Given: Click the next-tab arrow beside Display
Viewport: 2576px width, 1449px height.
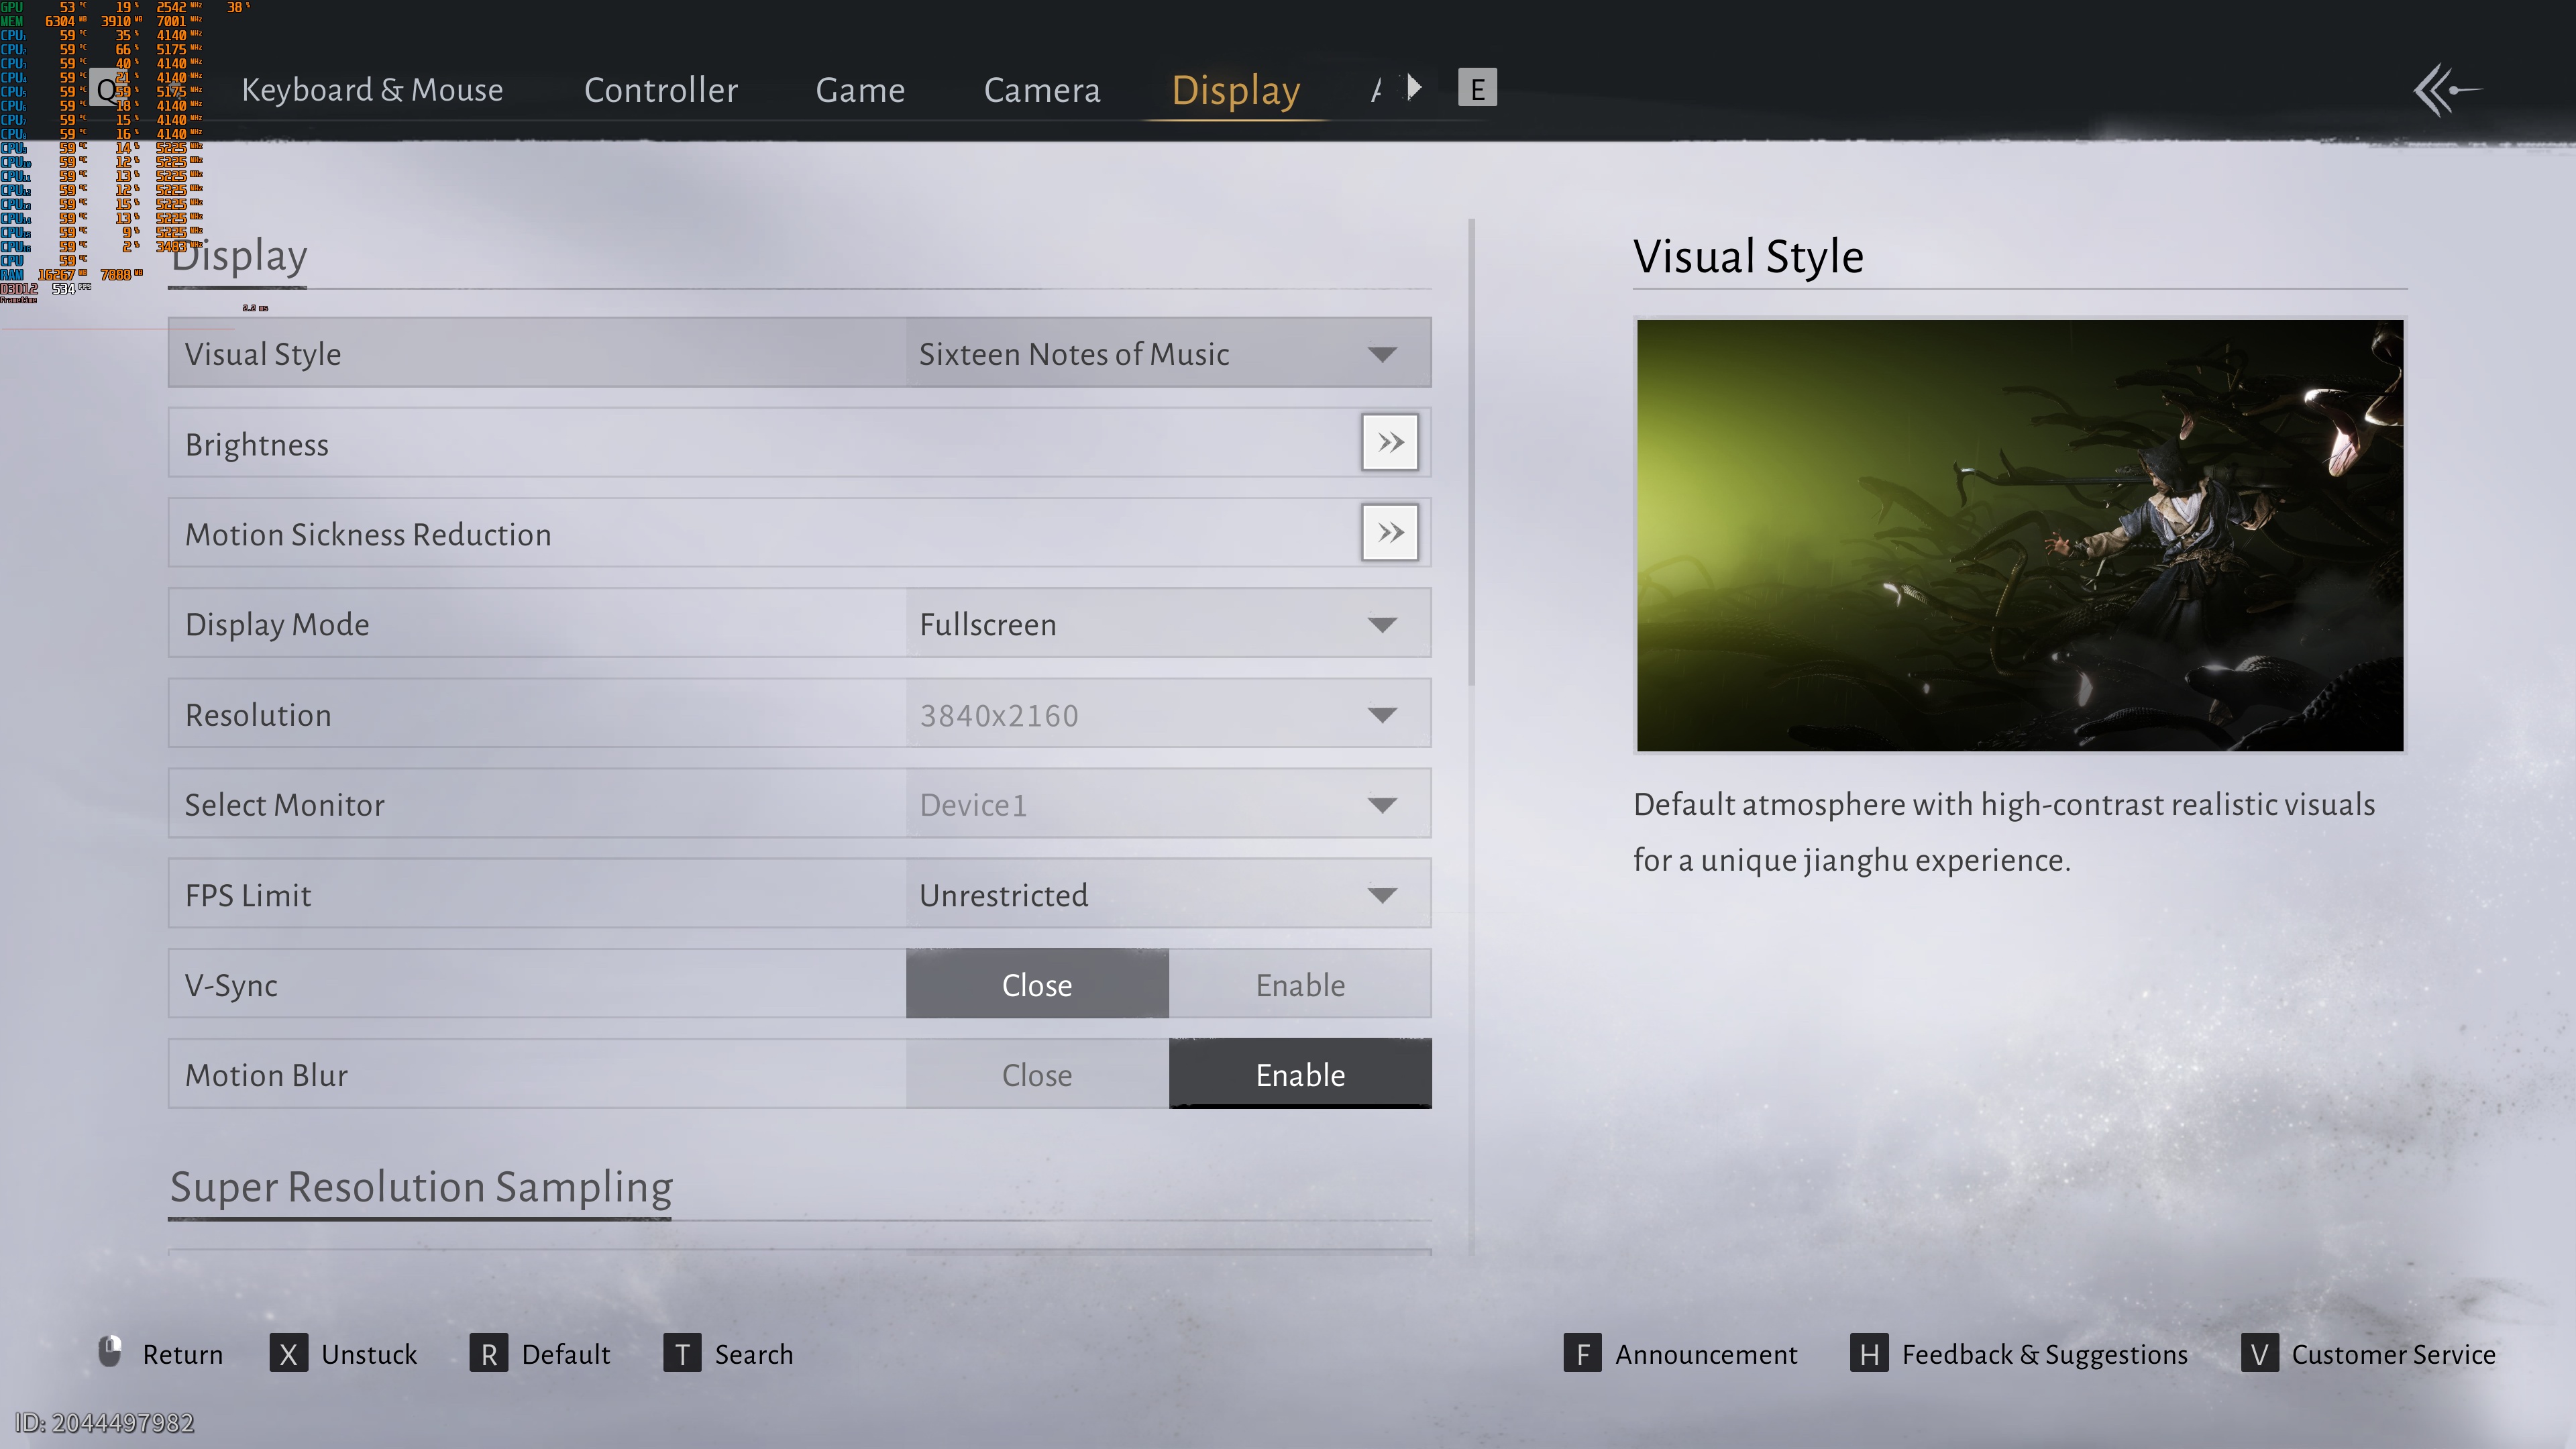Looking at the screenshot, I should (1414, 88).
